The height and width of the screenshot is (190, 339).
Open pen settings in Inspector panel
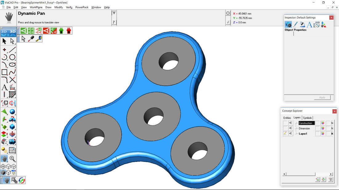295,25
